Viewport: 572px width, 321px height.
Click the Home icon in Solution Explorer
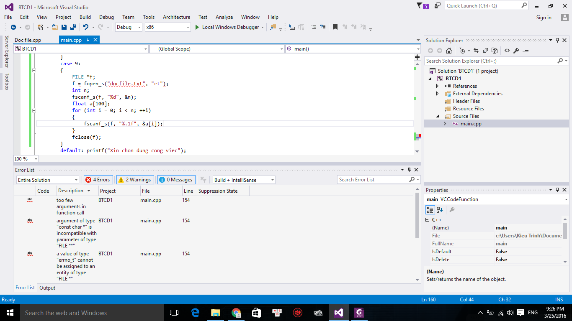(449, 51)
